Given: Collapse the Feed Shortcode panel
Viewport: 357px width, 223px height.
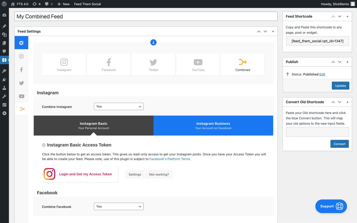Looking at the screenshot, I should [x=348, y=16].
